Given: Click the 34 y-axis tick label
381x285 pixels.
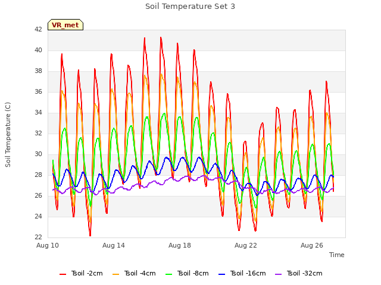Looking at the screenshot, I should [38, 112].
